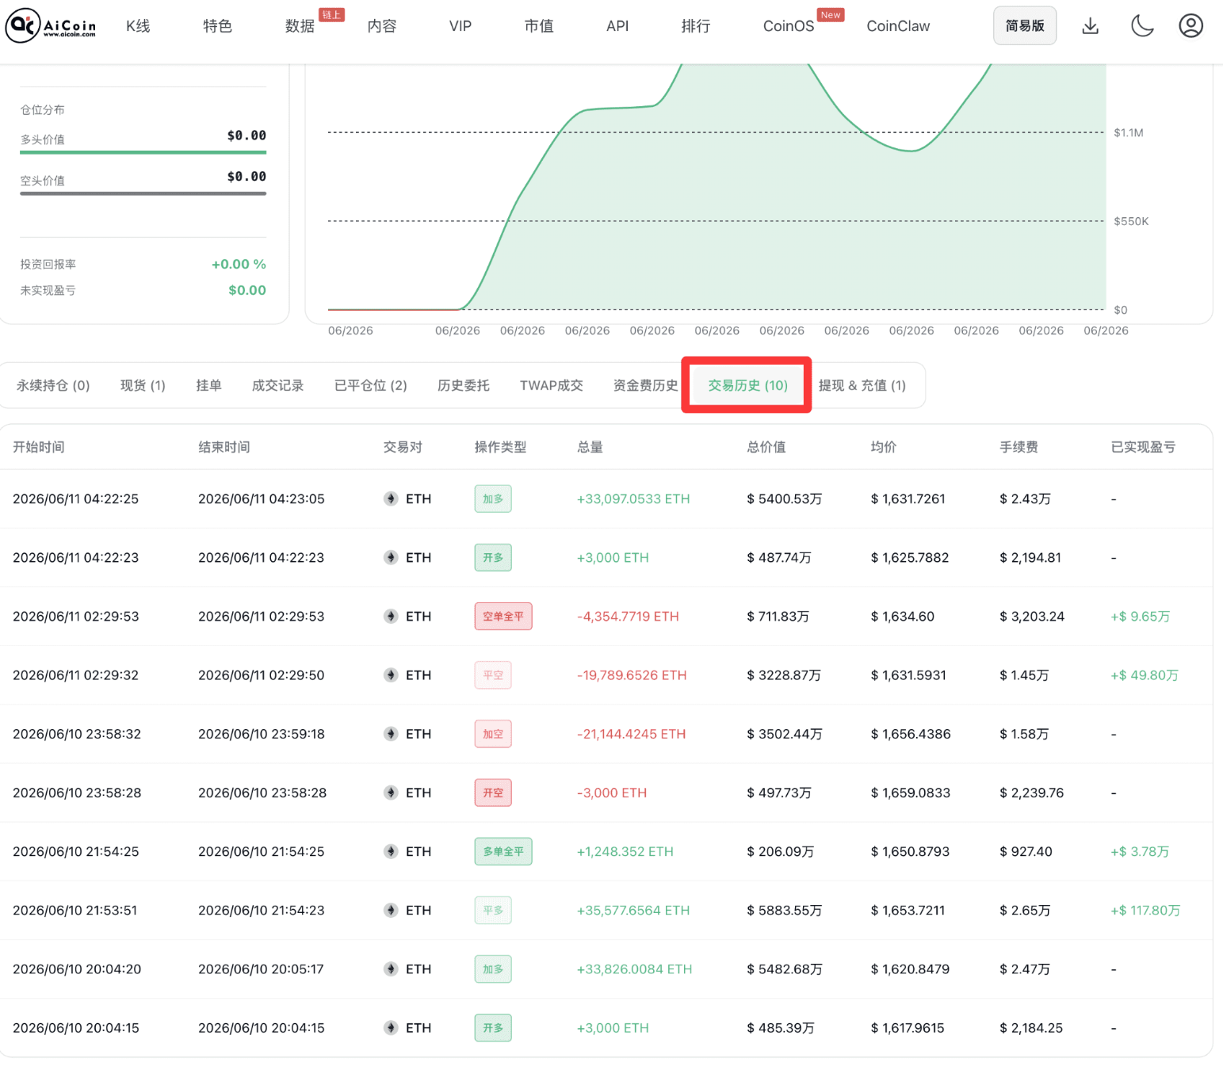The image size is (1223, 1066).
Task: Click the 手续费 column header
Action: point(1019,447)
